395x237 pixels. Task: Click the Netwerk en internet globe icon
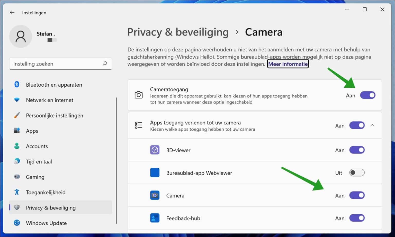click(16, 100)
